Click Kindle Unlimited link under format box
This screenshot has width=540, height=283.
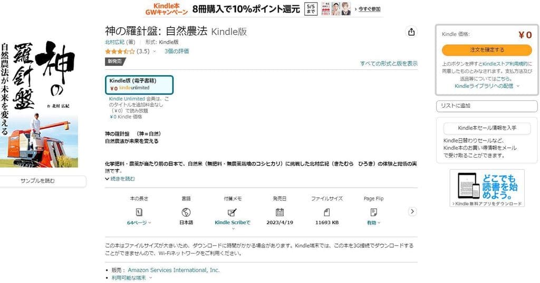tap(127, 99)
